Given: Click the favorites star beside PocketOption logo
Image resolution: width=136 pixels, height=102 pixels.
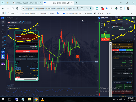Looking at the screenshot, I should point(16,18).
